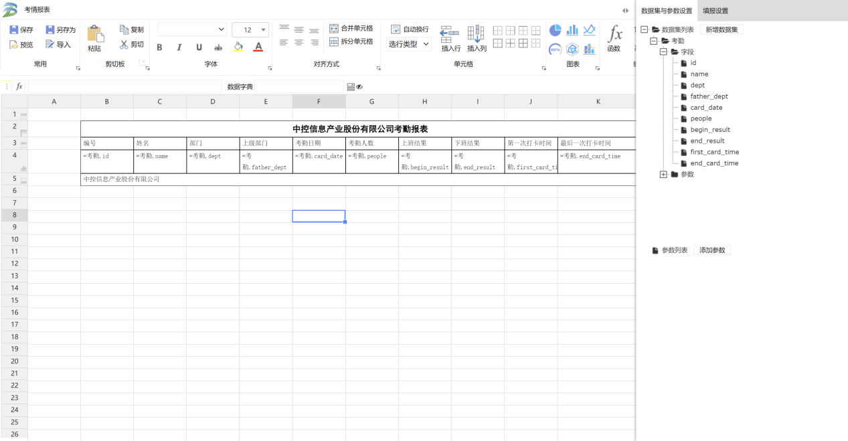Image resolution: width=848 pixels, height=441 pixels.
Task: Select the father_dept field
Action: [709, 96]
